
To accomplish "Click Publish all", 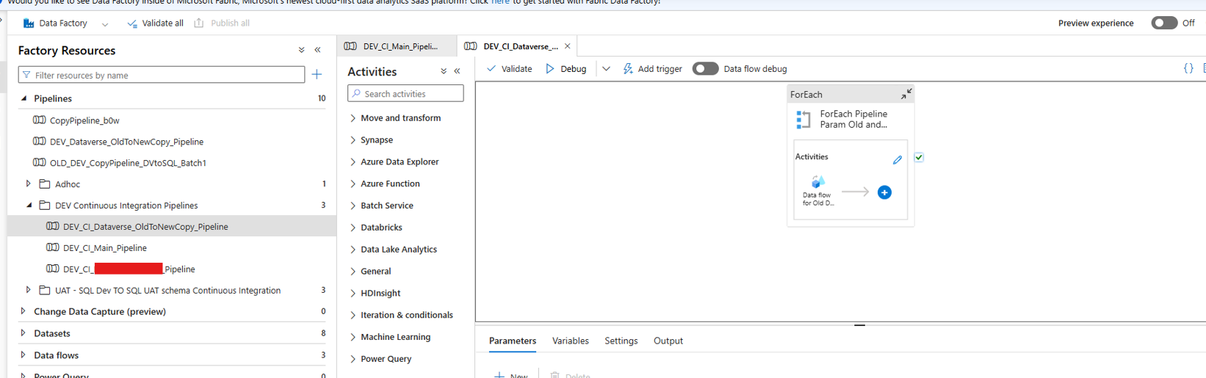I will pos(222,23).
